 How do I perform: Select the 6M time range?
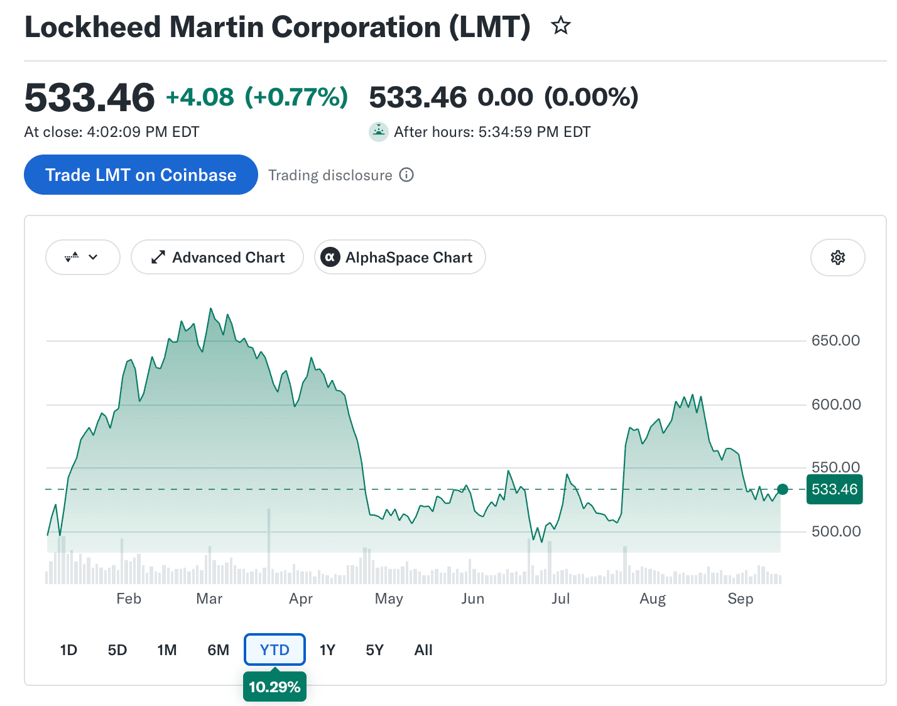[219, 650]
